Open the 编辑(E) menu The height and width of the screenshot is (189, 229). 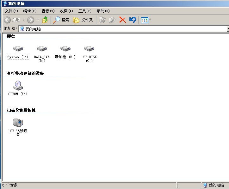coord(30,11)
